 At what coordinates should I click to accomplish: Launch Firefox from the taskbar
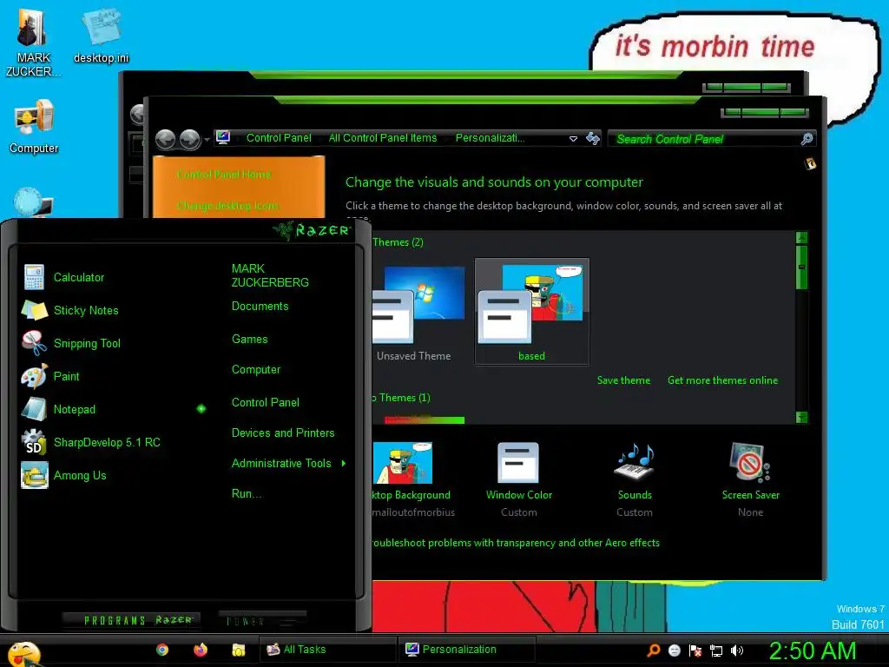201,650
